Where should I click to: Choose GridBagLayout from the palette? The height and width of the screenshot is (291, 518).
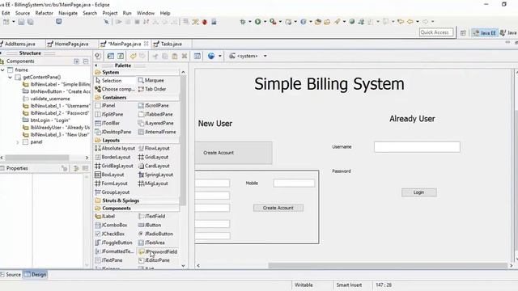(x=114, y=166)
